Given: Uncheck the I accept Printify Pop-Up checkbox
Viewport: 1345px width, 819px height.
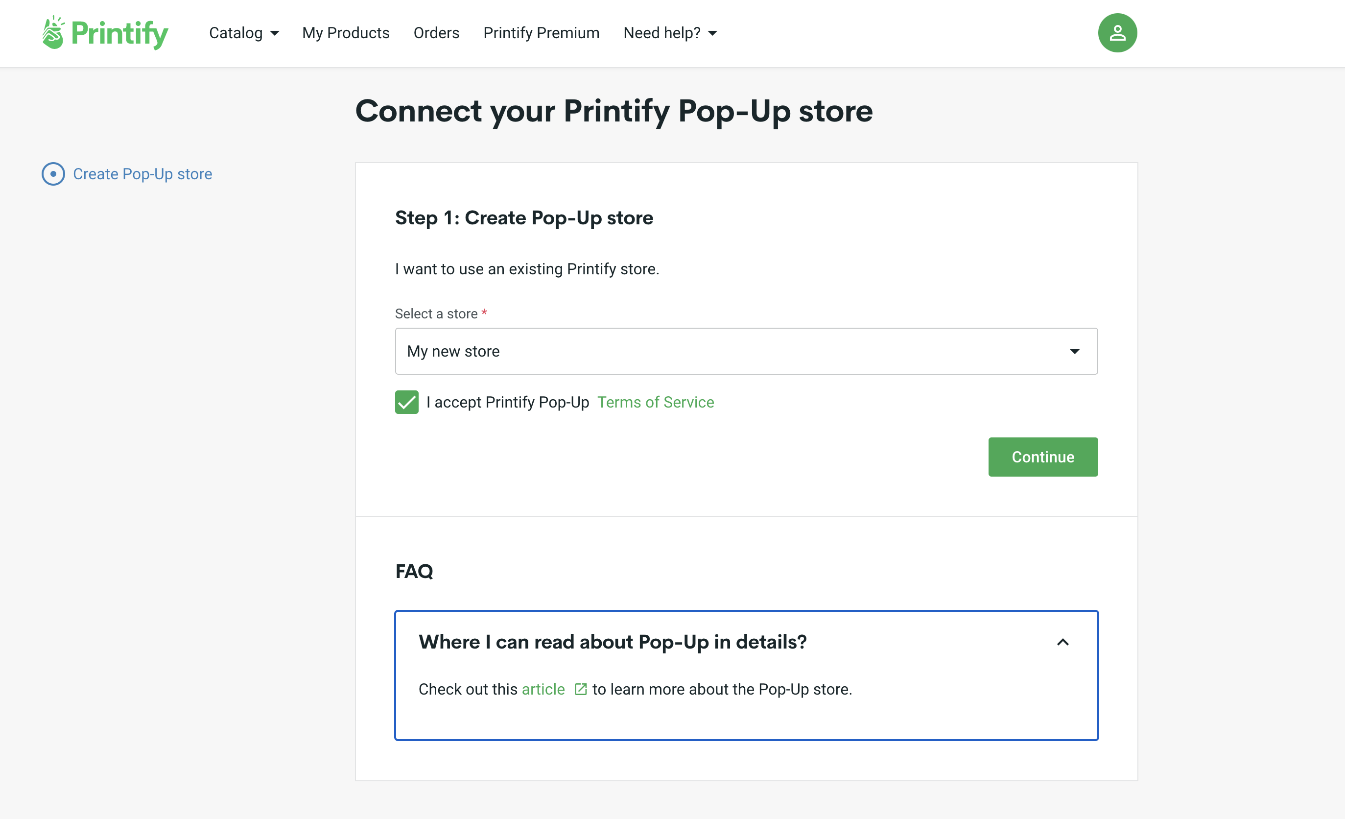Looking at the screenshot, I should coord(407,402).
